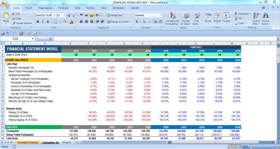Expand the General number format dropdown
280x149 pixels.
161,15
